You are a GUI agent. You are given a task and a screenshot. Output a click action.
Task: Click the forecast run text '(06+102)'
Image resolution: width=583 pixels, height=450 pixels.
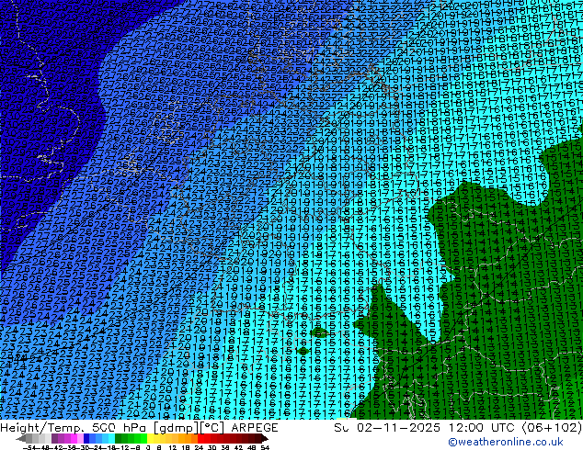click(x=552, y=428)
